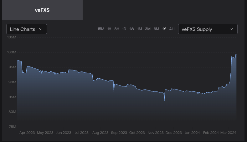Click the Apr 2023 axis label

pos(27,133)
